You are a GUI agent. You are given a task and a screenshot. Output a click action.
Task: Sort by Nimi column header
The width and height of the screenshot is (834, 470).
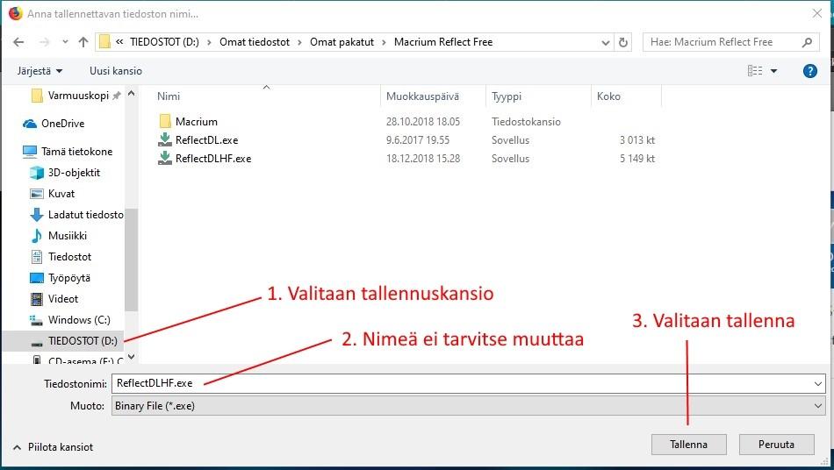click(169, 96)
